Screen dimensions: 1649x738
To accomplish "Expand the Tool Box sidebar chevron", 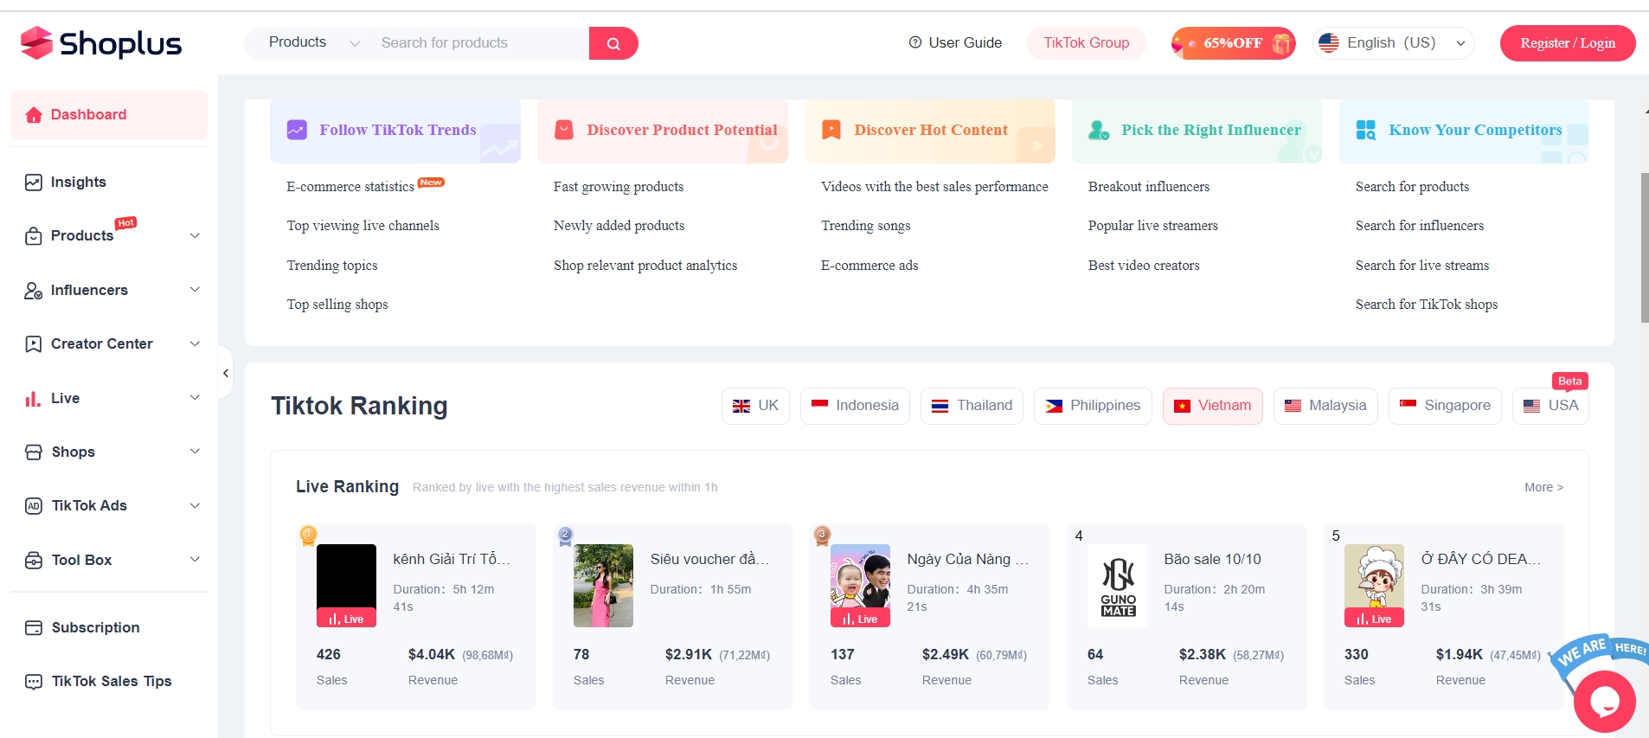I will coord(195,560).
